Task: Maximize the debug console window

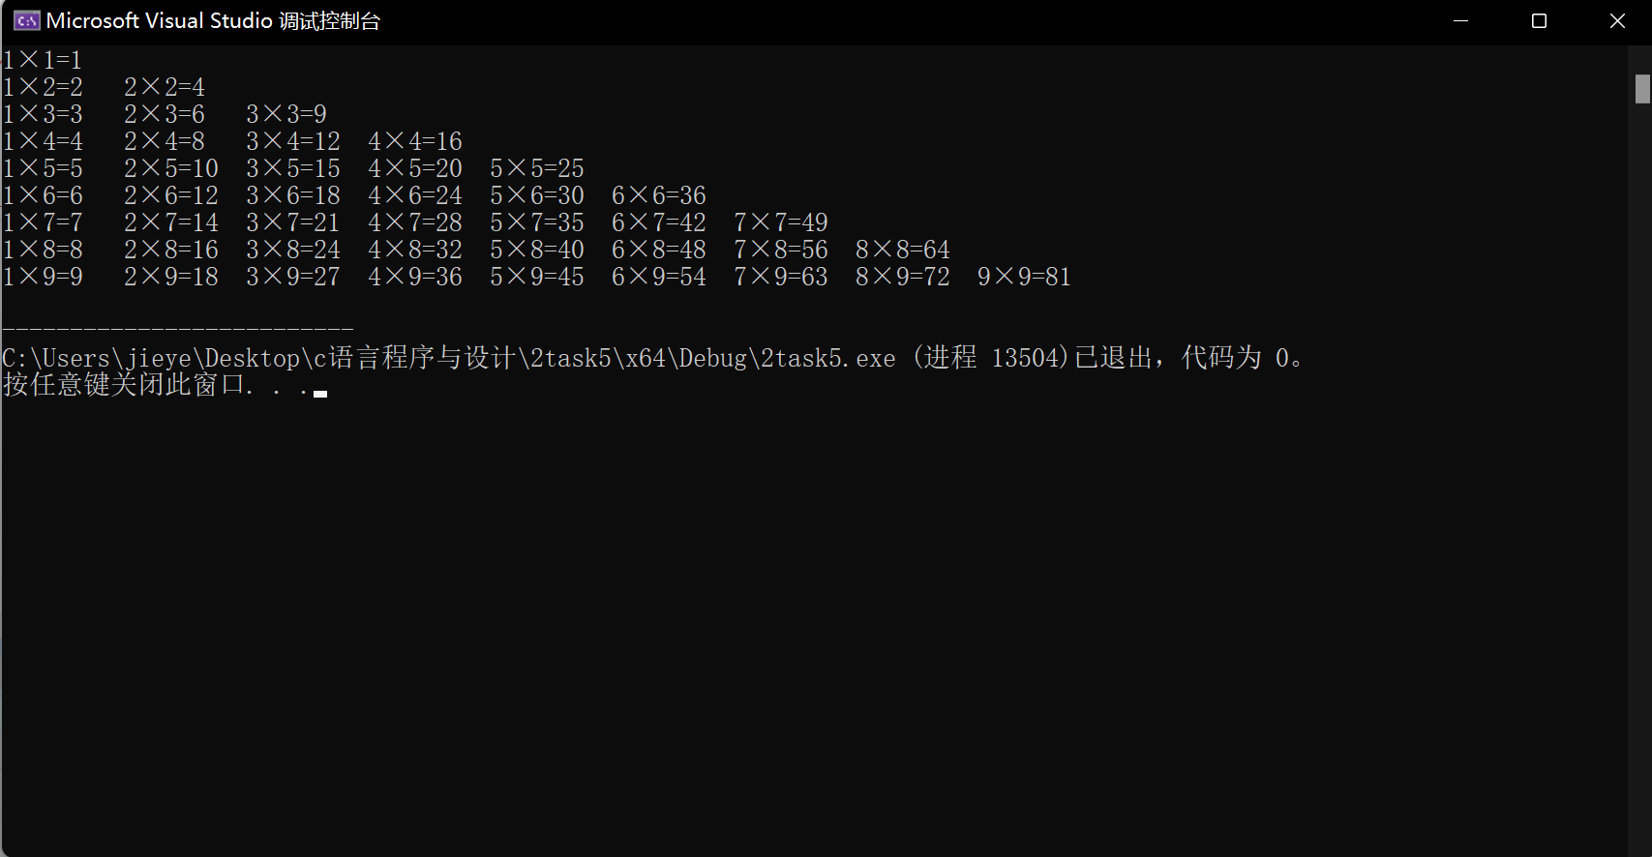Action: pos(1539,20)
